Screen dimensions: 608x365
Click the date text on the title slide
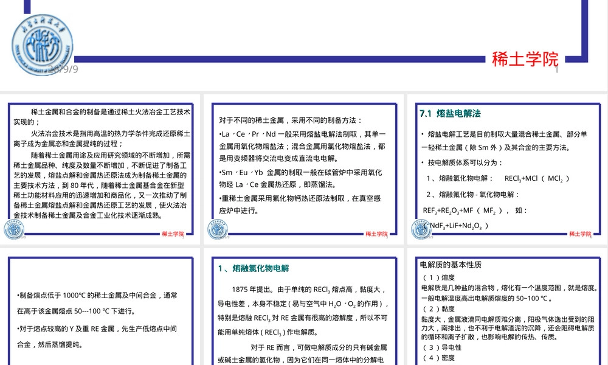click(x=64, y=69)
